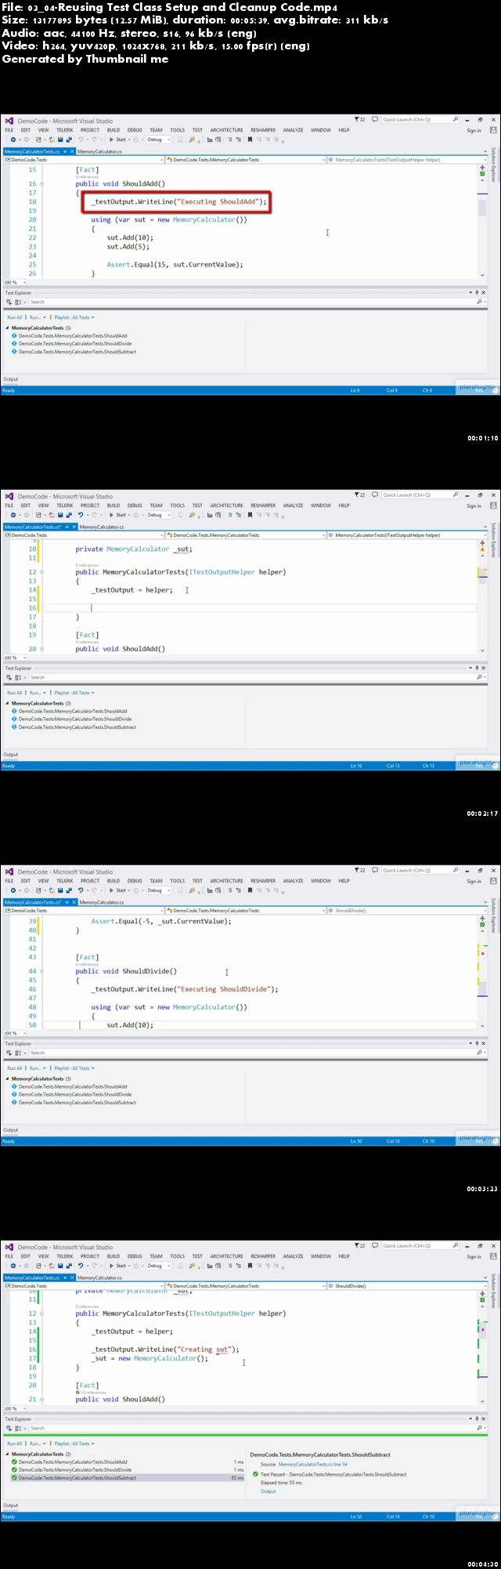This screenshot has height=1569, width=501.
Task: Collapse MemoryCalculatorTests test group in 00:01:10 frame
Action: click(8, 328)
